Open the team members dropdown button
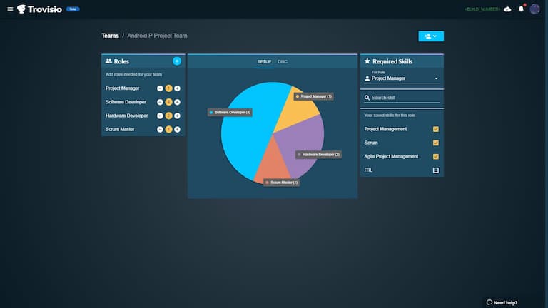 431,36
